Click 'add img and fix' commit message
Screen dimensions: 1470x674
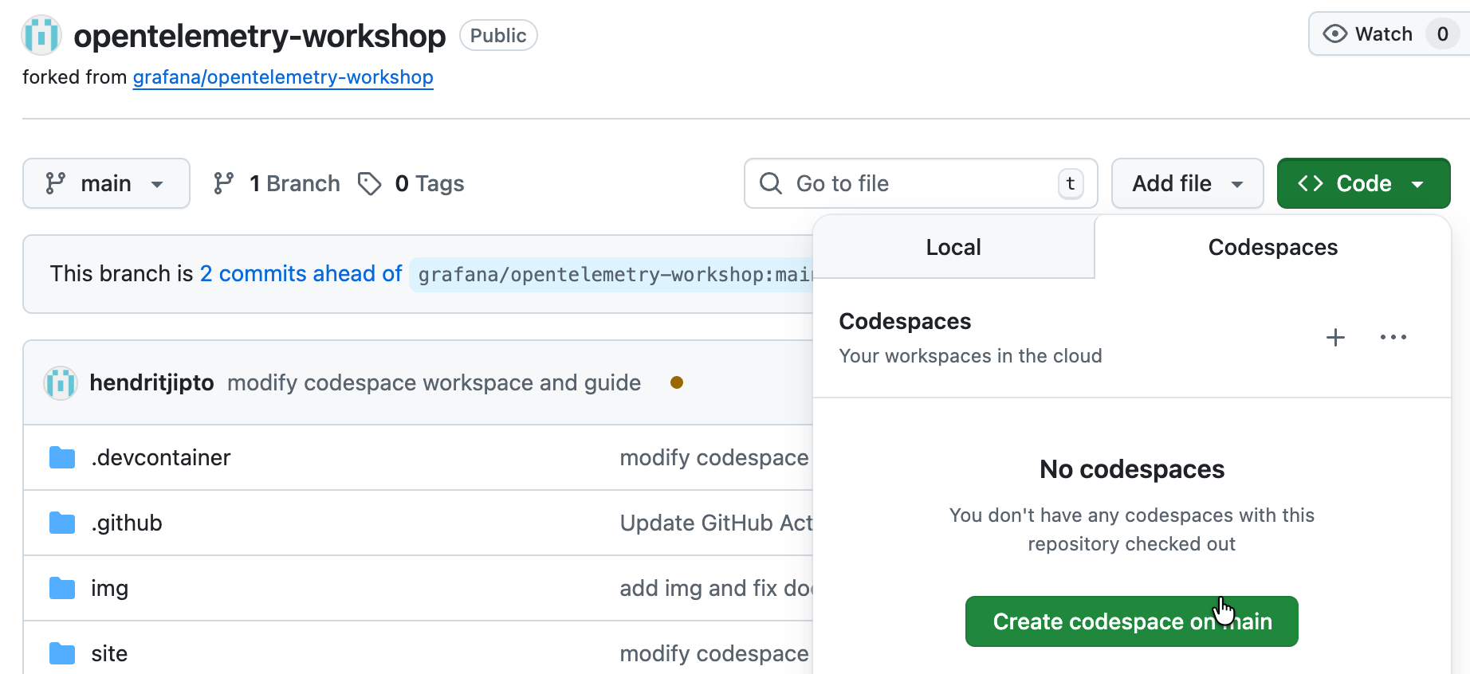pos(716,589)
